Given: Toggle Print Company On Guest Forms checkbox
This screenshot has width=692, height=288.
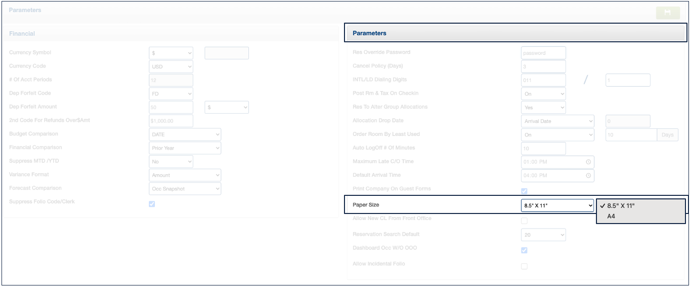Looking at the screenshot, I should click(x=524, y=191).
